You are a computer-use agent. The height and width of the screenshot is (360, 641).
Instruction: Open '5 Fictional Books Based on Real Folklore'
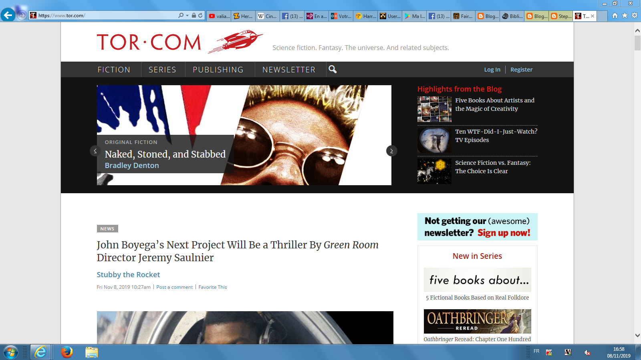pyautogui.click(x=477, y=298)
